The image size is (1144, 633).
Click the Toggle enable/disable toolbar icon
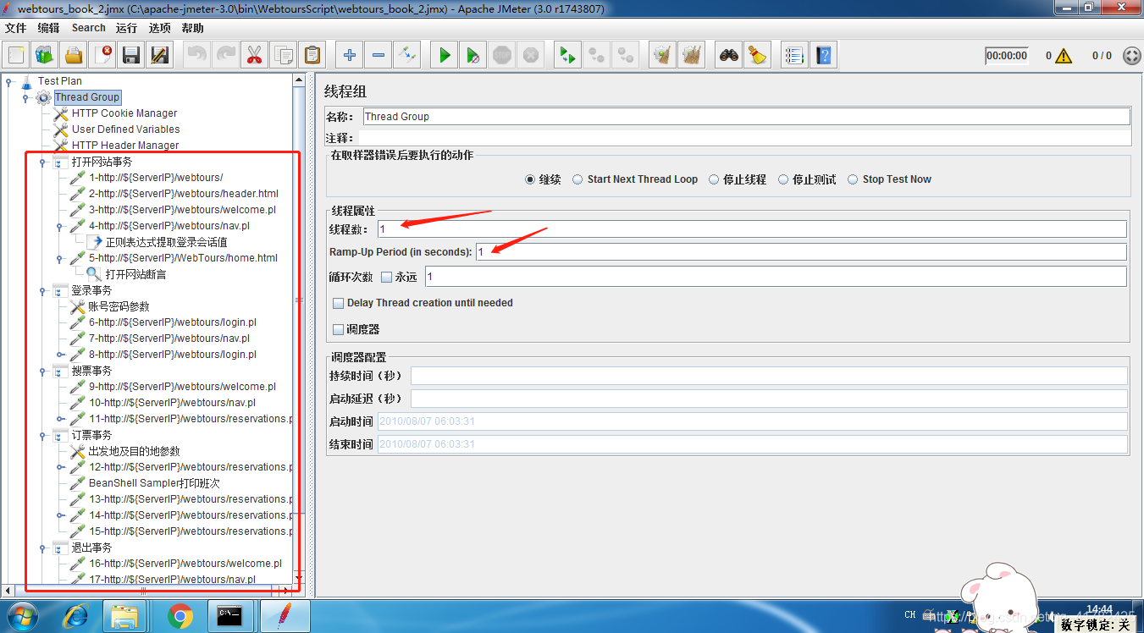406,56
